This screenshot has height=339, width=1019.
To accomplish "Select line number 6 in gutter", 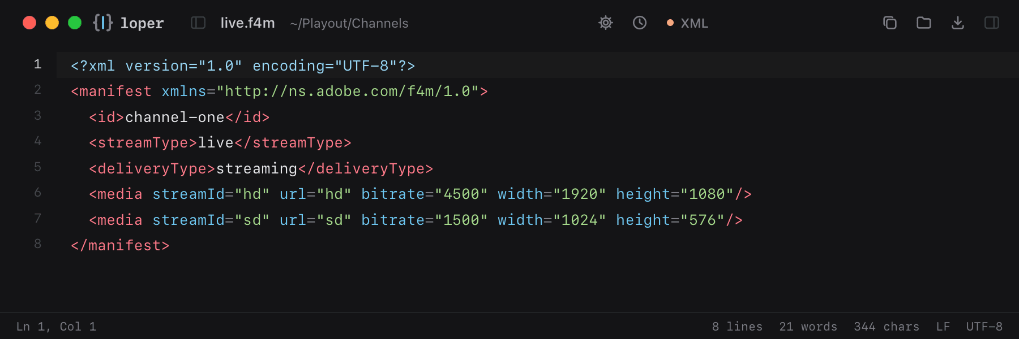I will pos(37,193).
